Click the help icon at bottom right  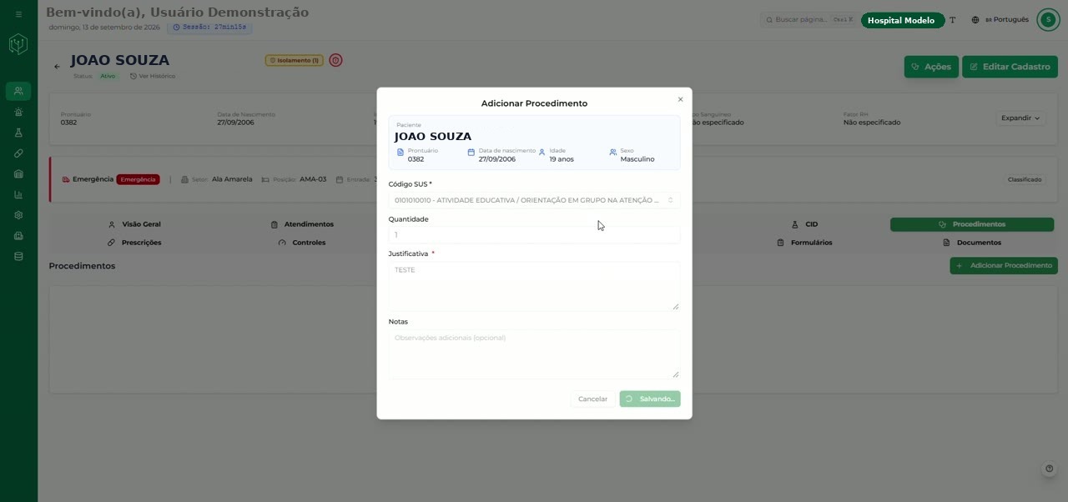point(1050,469)
